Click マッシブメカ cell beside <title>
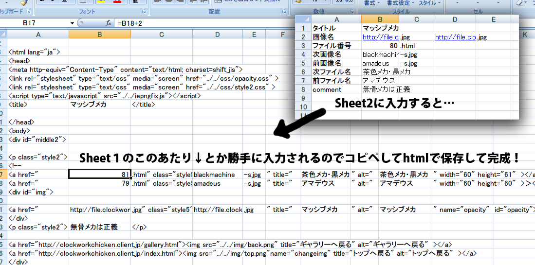Screen dimensions: 535x265 [x=100, y=105]
